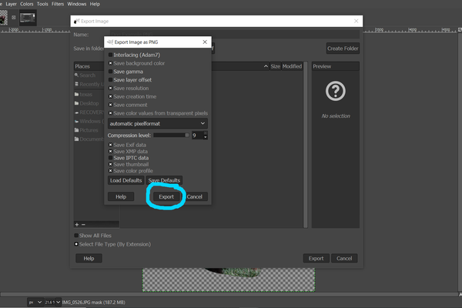Open Help in the Export Image dialog
The width and height of the screenshot is (462, 308).
[x=89, y=258]
